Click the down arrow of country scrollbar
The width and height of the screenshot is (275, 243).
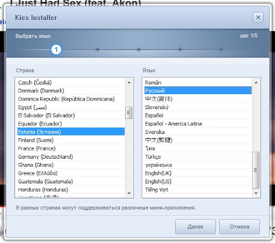129,193
